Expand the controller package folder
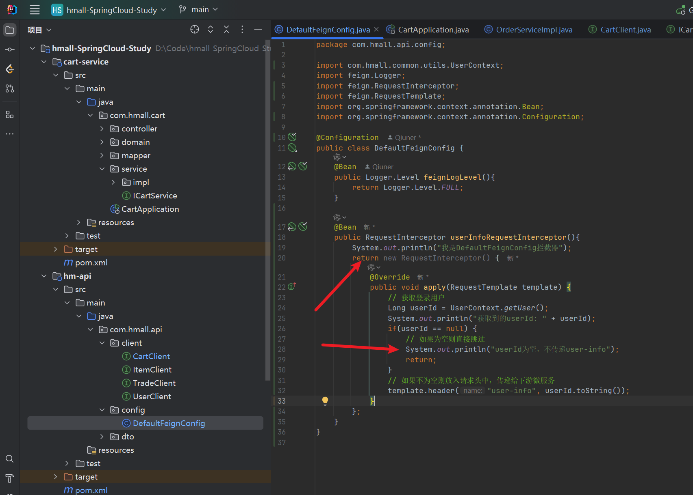 (102, 129)
